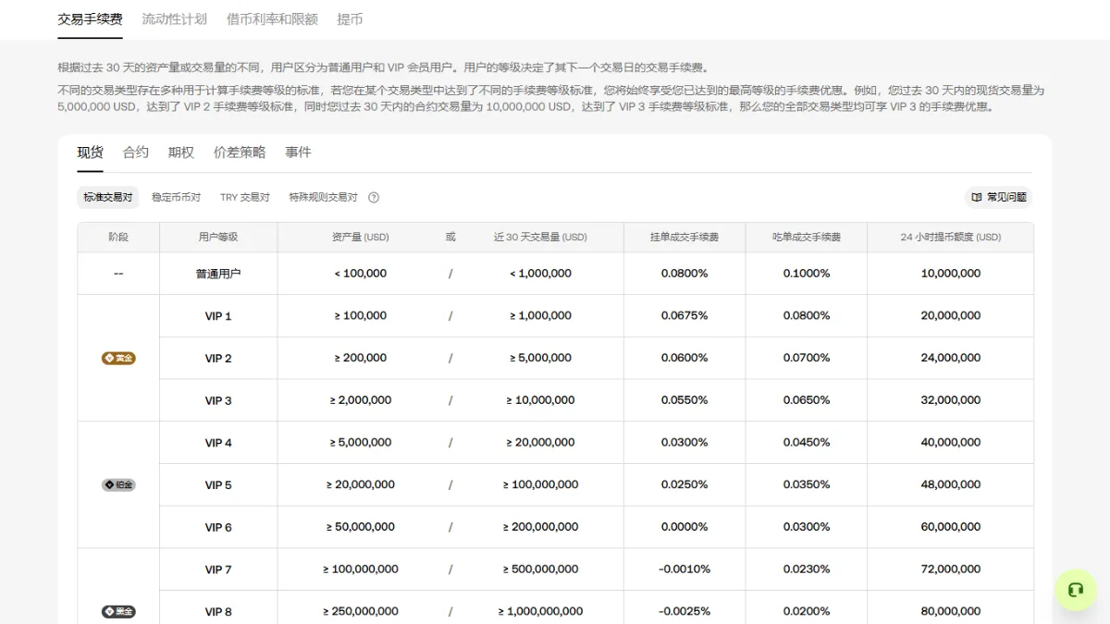Select the 期权 sub-tab
This screenshot has height=624, width=1110.
click(181, 153)
